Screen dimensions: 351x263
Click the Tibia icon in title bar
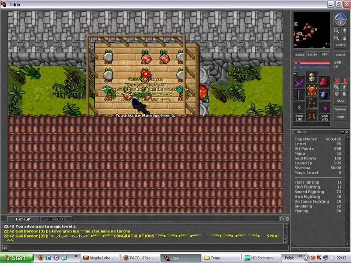tap(4, 4)
